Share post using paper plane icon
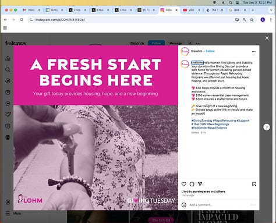 point(200,184)
